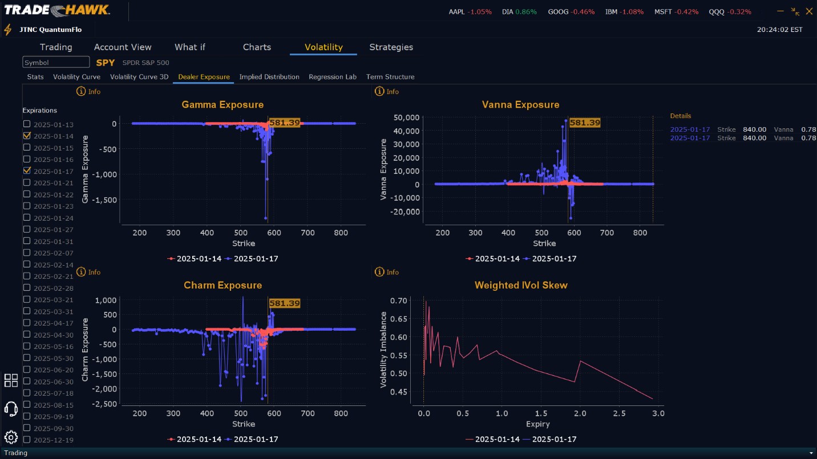Click the Info icon above Charm Exposure
The width and height of the screenshot is (817, 459).
pyautogui.click(x=80, y=272)
